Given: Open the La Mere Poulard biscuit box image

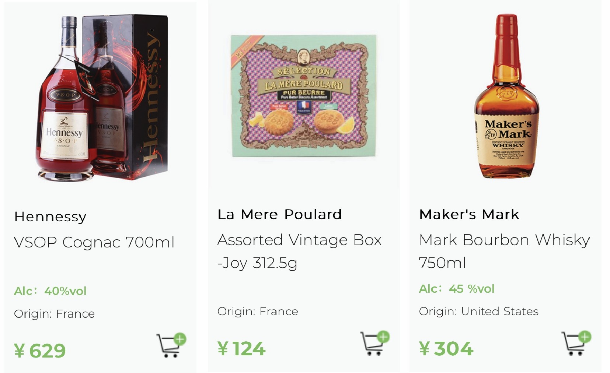Looking at the screenshot, I should [x=304, y=95].
